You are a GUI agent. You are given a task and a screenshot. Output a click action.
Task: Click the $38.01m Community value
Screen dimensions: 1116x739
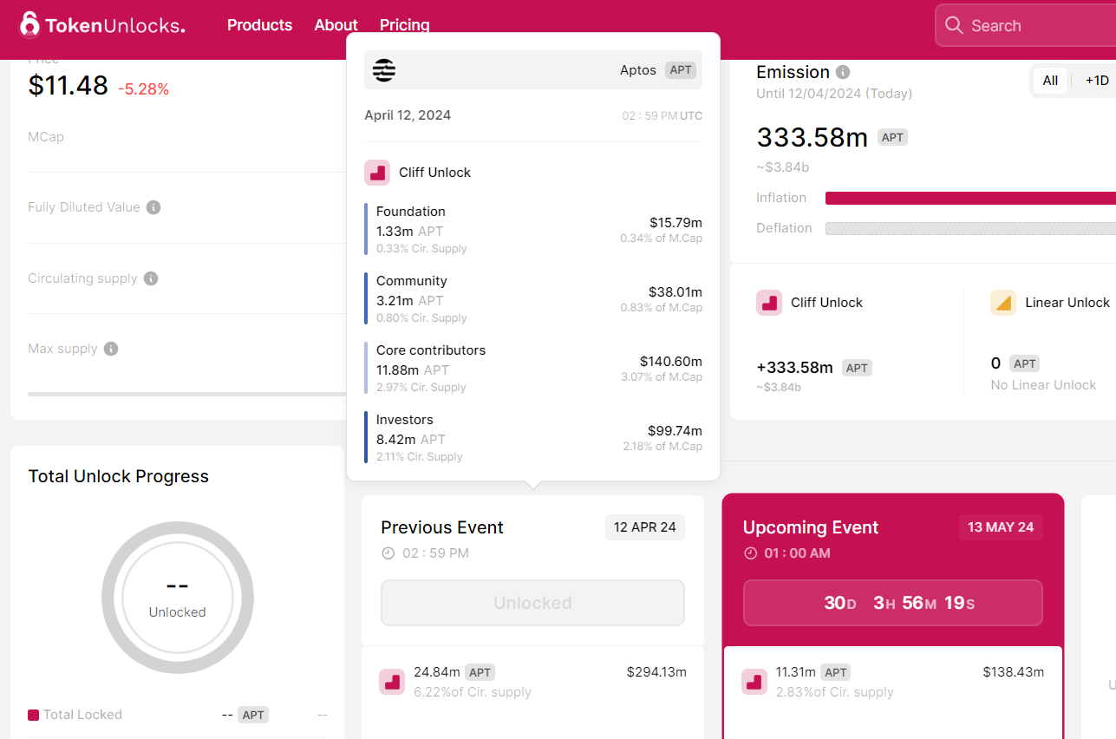point(675,292)
